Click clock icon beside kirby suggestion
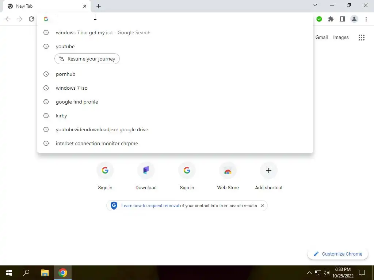 pyautogui.click(x=46, y=116)
